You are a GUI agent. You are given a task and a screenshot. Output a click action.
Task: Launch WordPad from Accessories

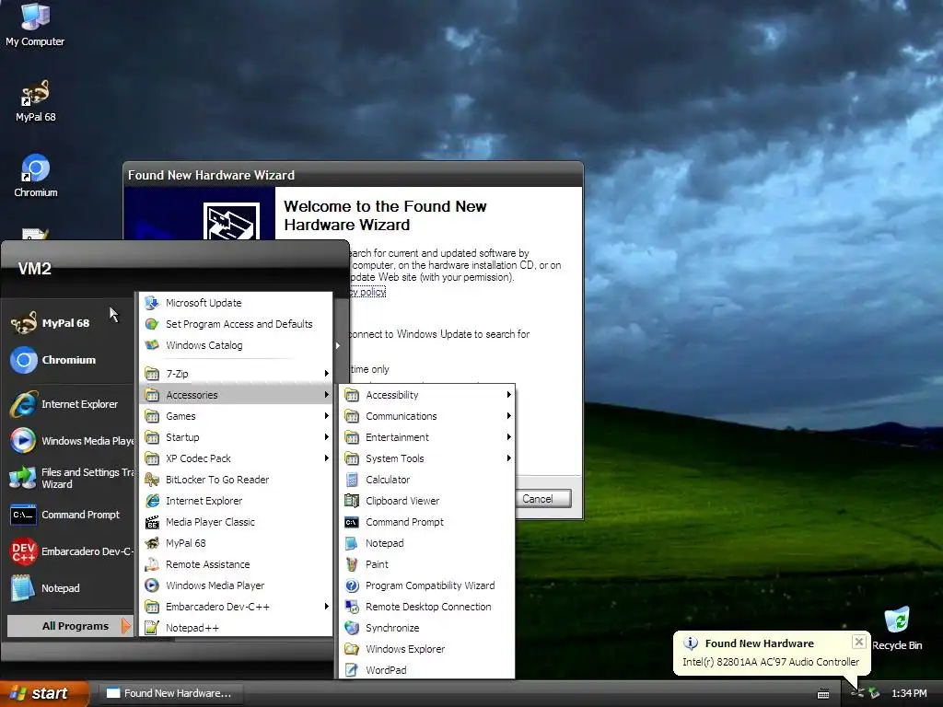[427, 670]
